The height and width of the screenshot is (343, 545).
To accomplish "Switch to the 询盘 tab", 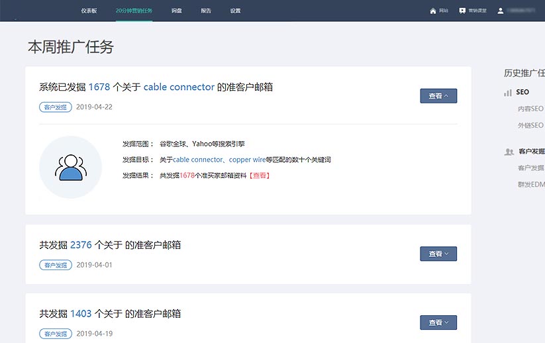I will pos(176,11).
